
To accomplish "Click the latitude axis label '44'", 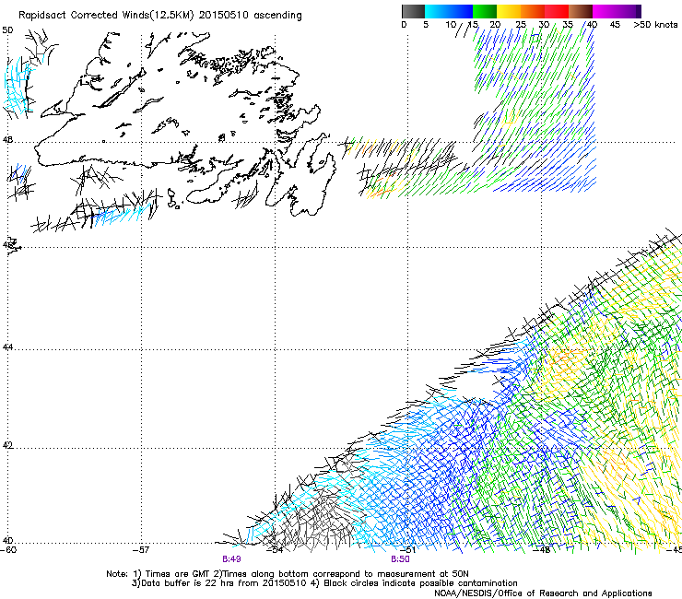I will (x=7, y=347).
